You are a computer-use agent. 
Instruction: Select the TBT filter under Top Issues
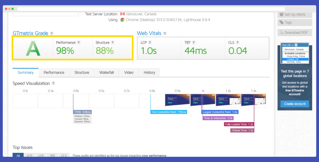52,155
